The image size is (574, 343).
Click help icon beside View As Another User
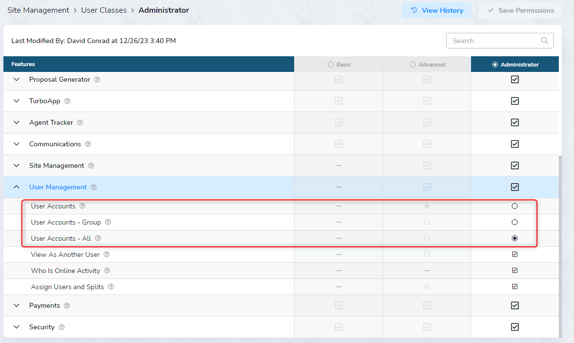coord(106,254)
